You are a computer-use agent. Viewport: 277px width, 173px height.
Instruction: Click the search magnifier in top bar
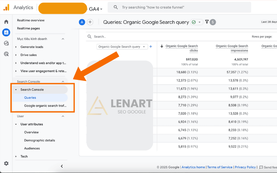pyautogui.click(x=116, y=7)
